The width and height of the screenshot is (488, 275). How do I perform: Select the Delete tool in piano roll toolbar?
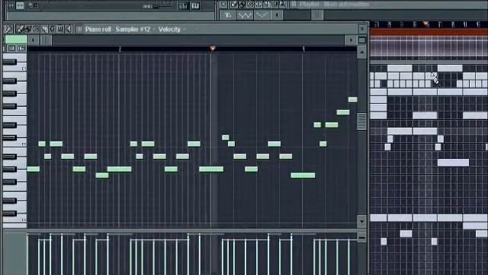point(36,29)
